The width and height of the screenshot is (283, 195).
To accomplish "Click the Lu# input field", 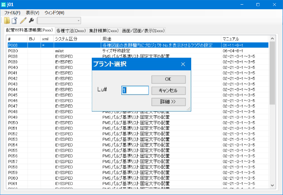I will tap(135, 90).
